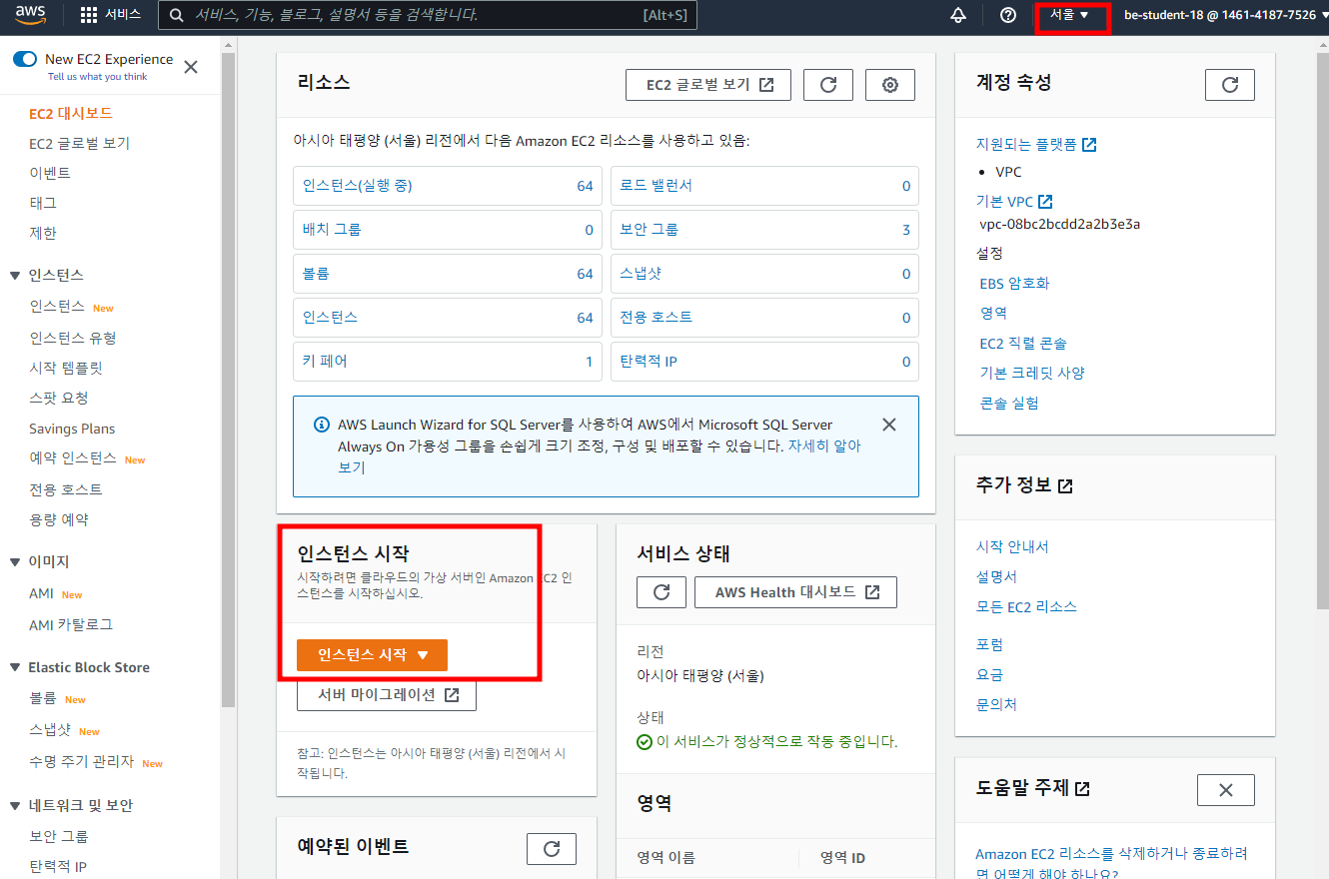
Task: Refresh the 계정 속성 panel
Action: click(1230, 85)
